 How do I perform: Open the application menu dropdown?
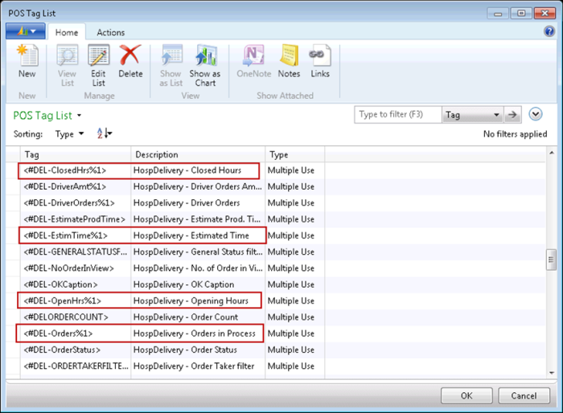coord(25,32)
